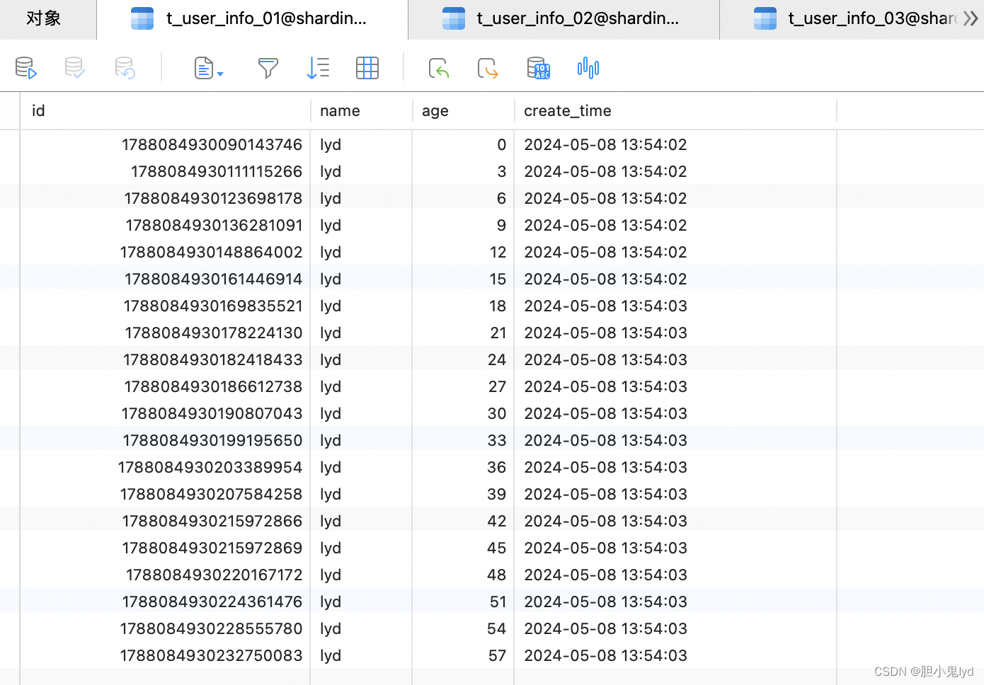The image size is (984, 685).
Task: Click the export data icon
Action: pyautogui.click(x=488, y=68)
